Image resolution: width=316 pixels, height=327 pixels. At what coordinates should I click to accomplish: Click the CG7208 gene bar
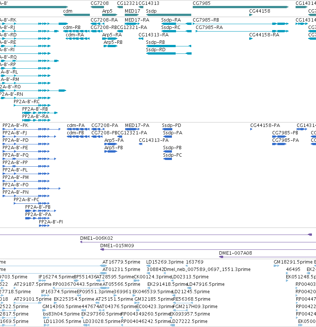click(97, 7)
